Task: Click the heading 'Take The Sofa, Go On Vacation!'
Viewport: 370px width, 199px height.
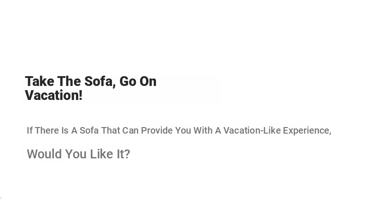Action: [90, 88]
